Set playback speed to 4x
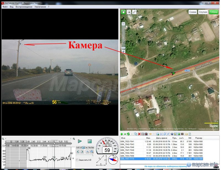Viewport: 221px width, 170px height. 87,148
